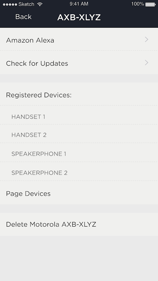Open Check for Updates
Screen dimensions: 158x281
pos(79,63)
